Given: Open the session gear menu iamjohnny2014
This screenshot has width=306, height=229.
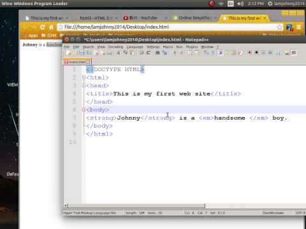Looking at the screenshot, I should [x=286, y=4].
